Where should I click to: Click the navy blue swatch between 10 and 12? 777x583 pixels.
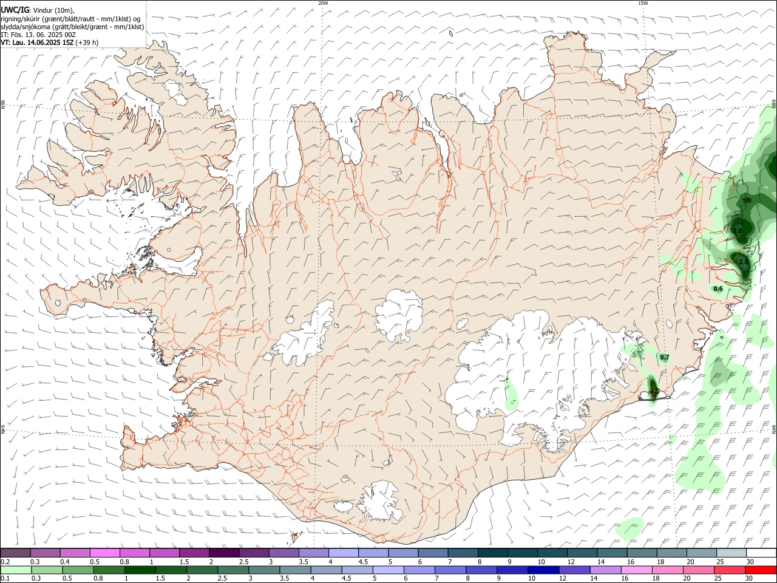(x=543, y=570)
